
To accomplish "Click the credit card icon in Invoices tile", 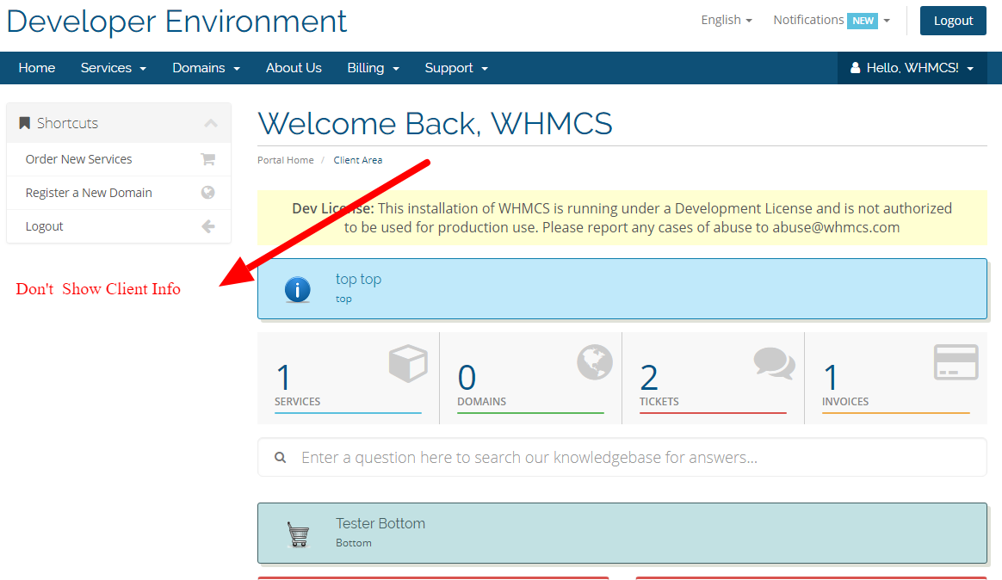I will tap(956, 362).
